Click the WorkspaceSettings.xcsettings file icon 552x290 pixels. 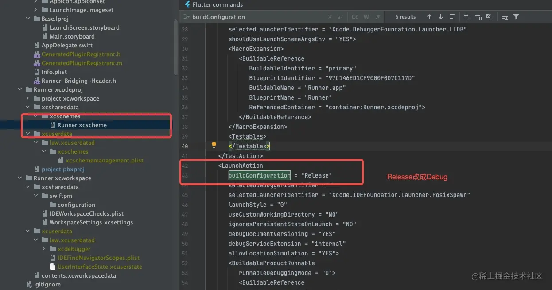point(45,222)
